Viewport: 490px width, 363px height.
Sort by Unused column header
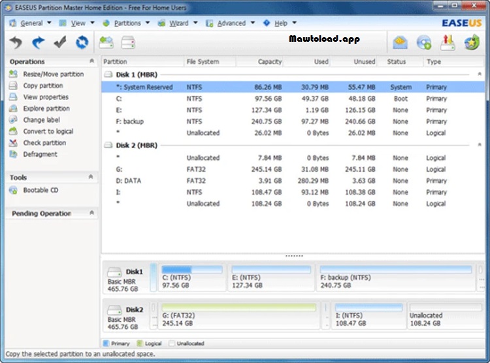pyautogui.click(x=353, y=61)
